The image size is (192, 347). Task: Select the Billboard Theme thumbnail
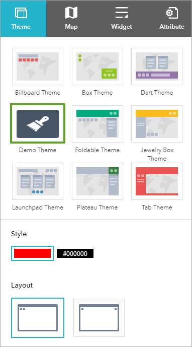tap(38, 66)
